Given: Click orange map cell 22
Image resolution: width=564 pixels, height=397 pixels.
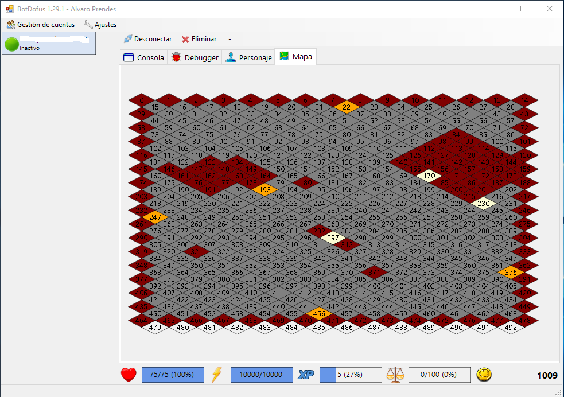Looking at the screenshot, I should [x=347, y=107].
